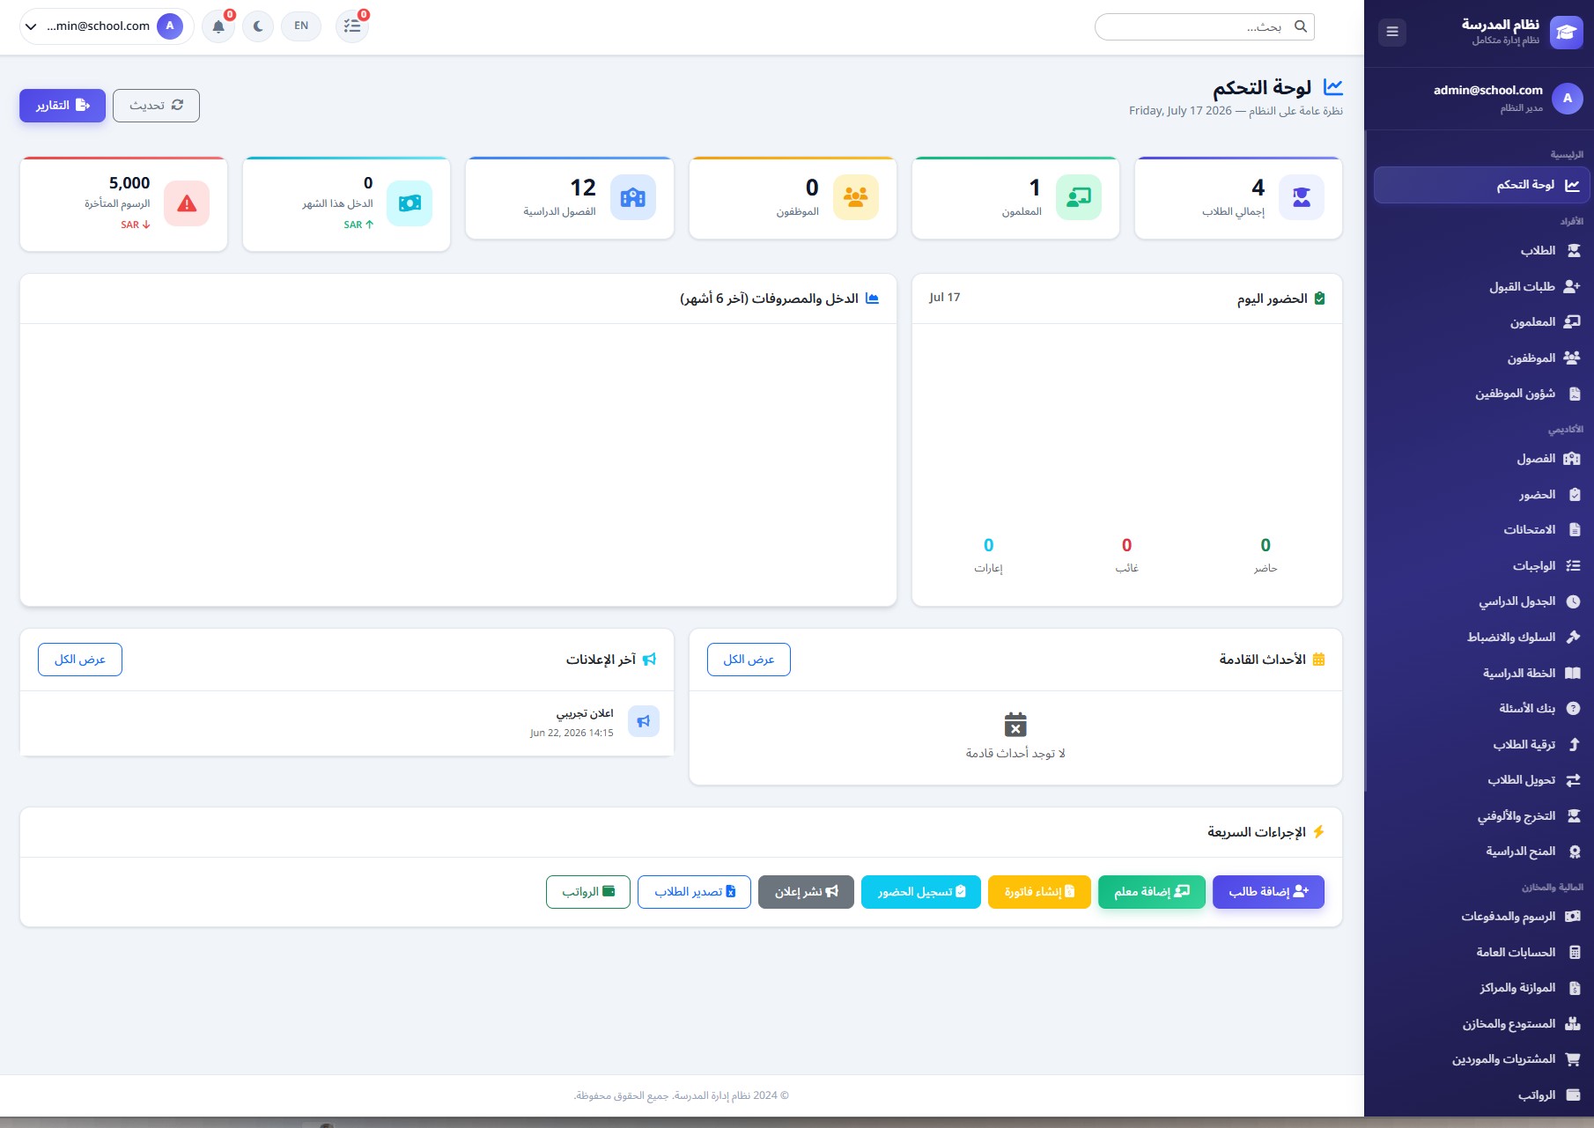
Task: View all upcoming events عرض الكل
Action: [x=749, y=660]
